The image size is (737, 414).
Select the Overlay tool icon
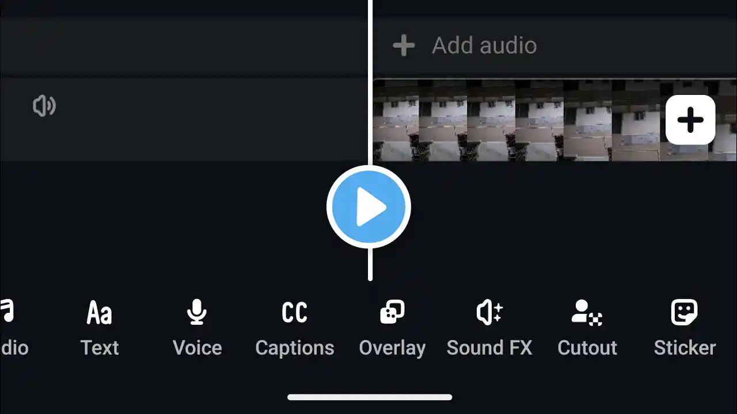392,312
